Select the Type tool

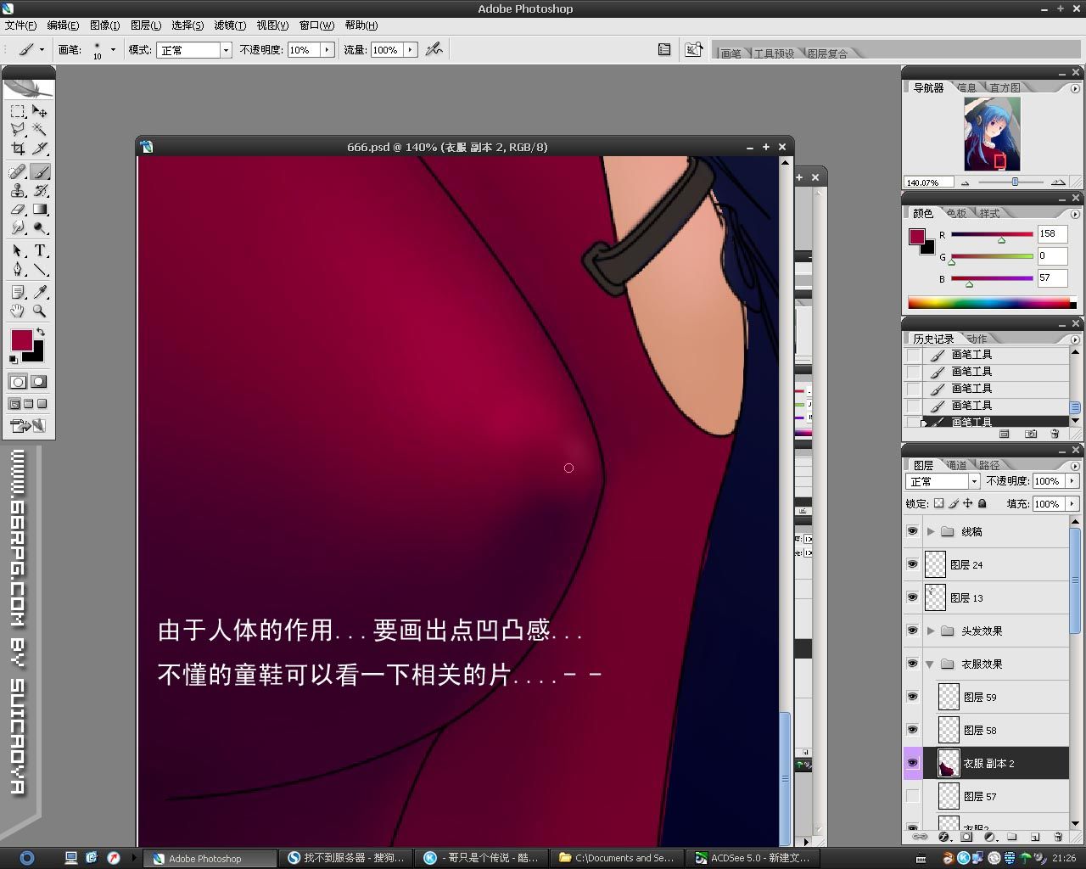click(40, 251)
